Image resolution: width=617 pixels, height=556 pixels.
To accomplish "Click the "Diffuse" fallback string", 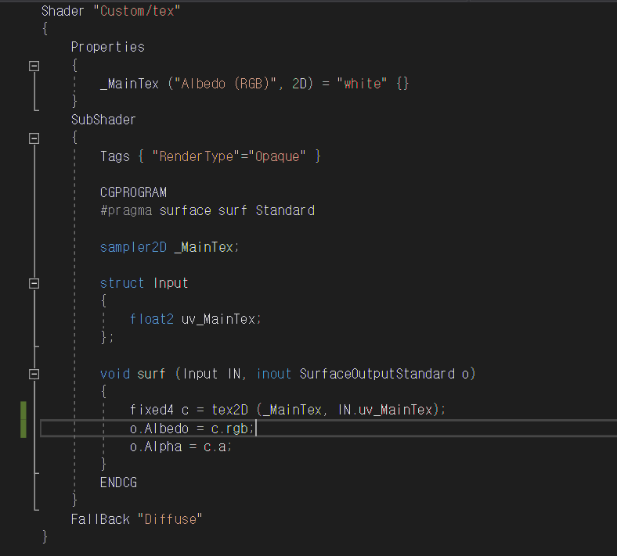I will pos(170,519).
